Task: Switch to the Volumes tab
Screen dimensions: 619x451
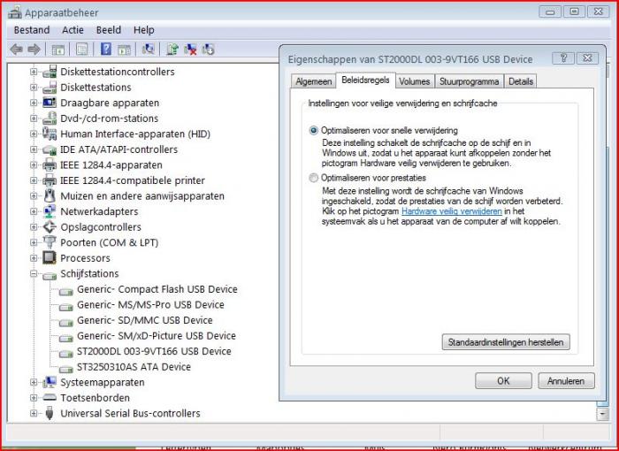Action: (414, 81)
